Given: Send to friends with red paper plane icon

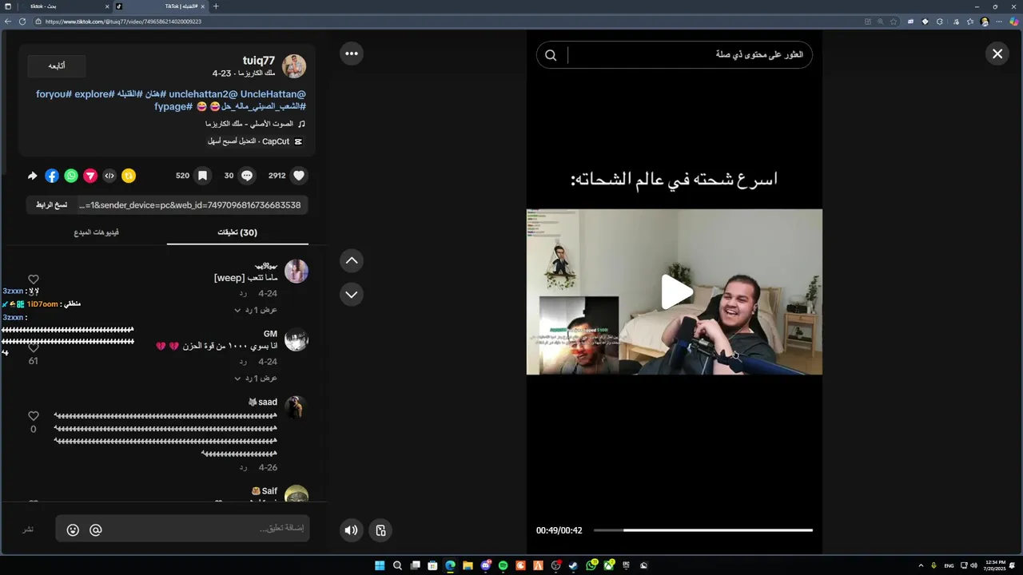Looking at the screenshot, I should pyautogui.click(x=90, y=176).
